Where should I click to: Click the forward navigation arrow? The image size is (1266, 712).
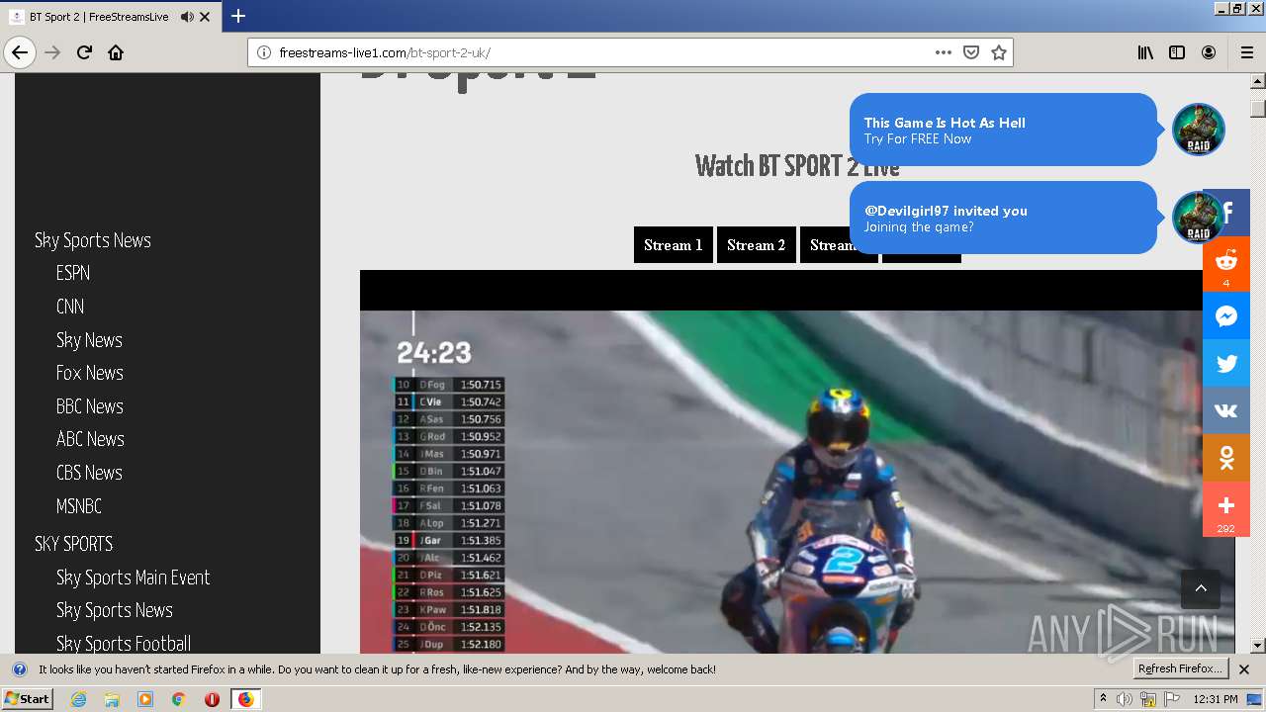[52, 52]
